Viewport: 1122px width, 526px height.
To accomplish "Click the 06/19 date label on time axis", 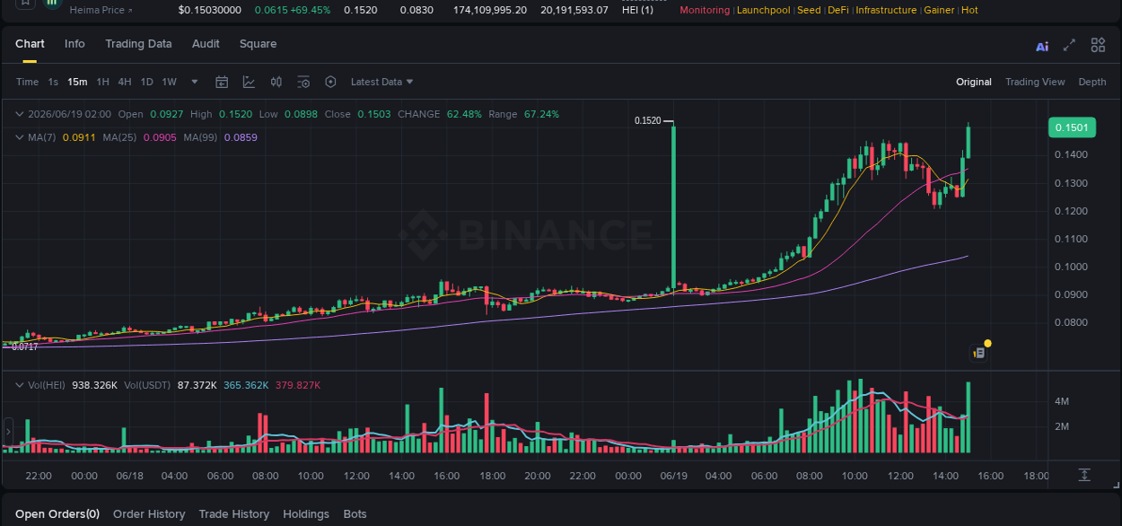I will [673, 476].
